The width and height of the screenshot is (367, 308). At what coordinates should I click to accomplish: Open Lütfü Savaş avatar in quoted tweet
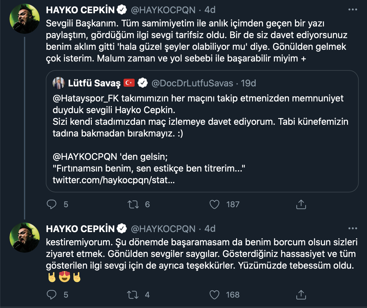[x=58, y=83]
